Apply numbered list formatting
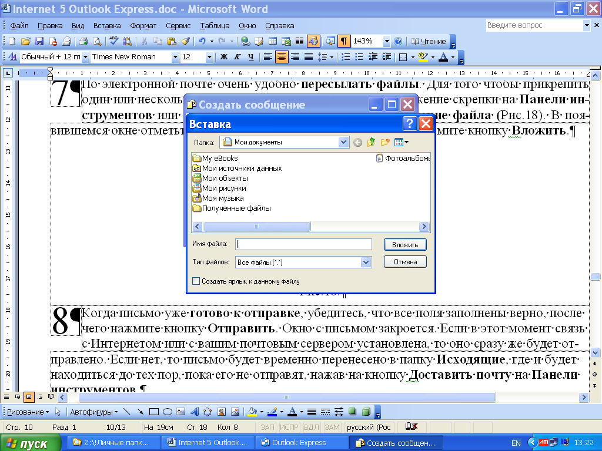The width and height of the screenshot is (602, 451). [x=346, y=57]
